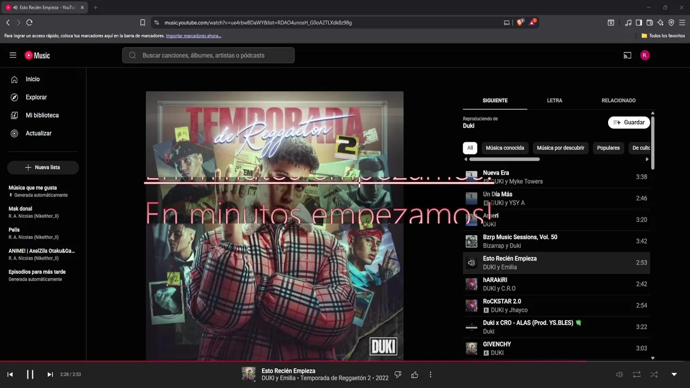Switch to the RELACIONADO tab
Screen dimensions: 690x388
[618, 100]
